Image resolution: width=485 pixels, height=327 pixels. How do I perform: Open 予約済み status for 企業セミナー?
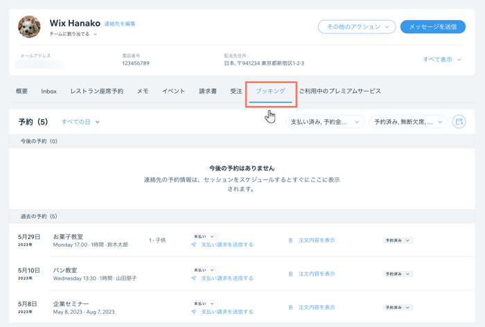(x=398, y=308)
